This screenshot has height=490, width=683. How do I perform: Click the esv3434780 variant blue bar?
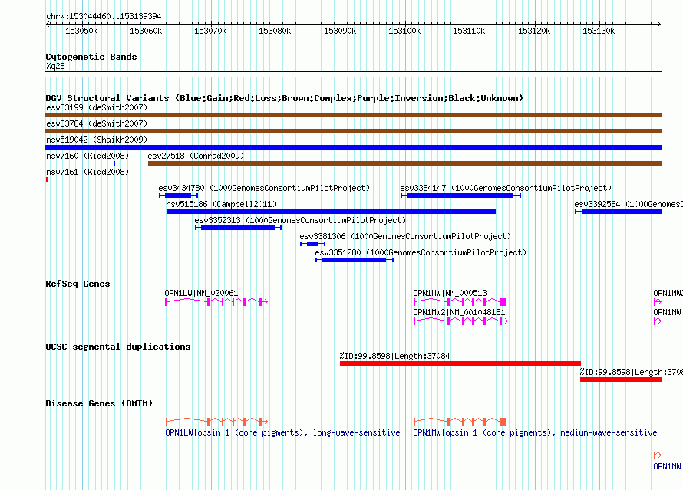179,196
